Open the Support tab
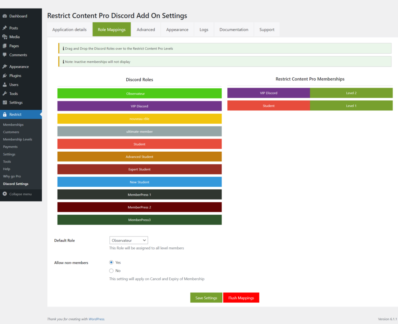The image size is (398, 324). 267,30
